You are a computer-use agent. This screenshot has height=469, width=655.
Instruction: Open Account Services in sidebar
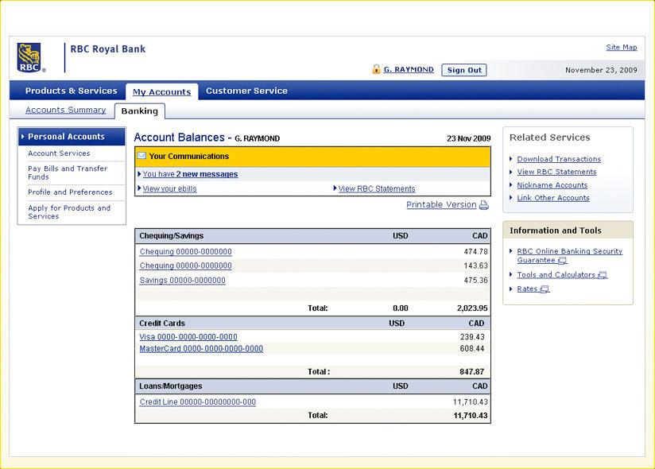pos(59,153)
